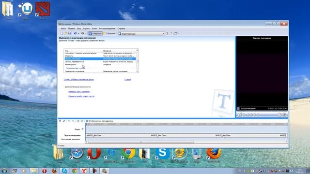Viewport: 310px width, 174px height.
Task: Toggle the Операции task pane button
Action: pos(95,34)
